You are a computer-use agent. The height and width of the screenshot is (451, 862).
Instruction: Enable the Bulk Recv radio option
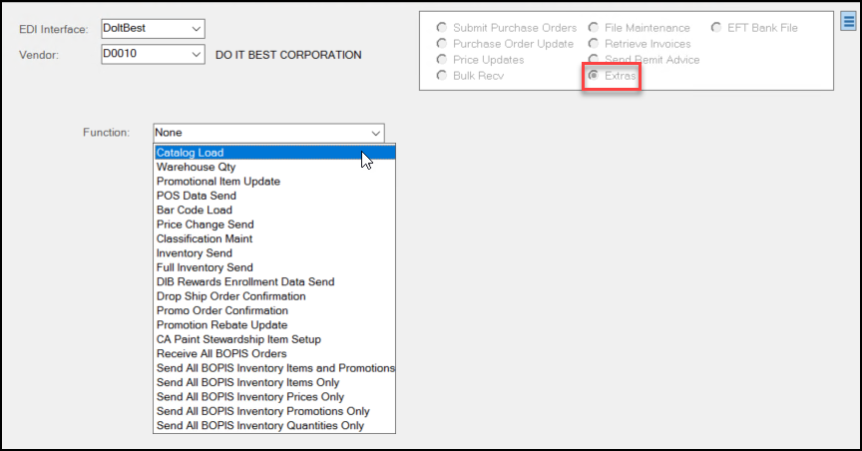pyautogui.click(x=442, y=76)
